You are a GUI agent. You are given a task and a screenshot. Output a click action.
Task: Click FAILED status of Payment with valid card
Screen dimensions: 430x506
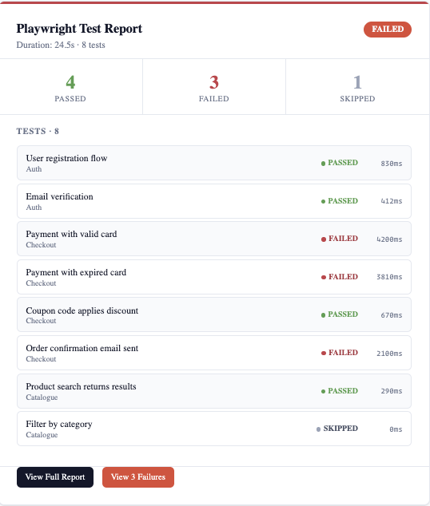click(340, 239)
